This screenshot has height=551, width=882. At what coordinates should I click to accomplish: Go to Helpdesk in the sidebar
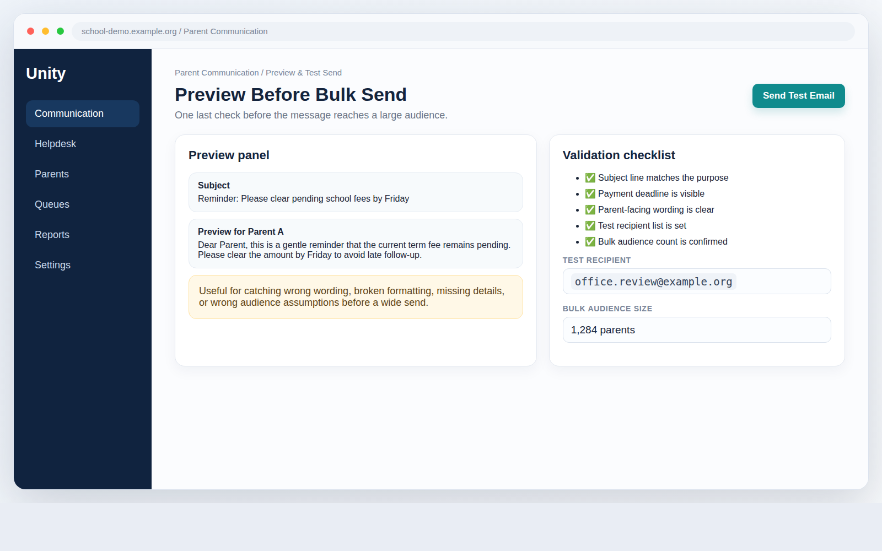(x=83, y=144)
